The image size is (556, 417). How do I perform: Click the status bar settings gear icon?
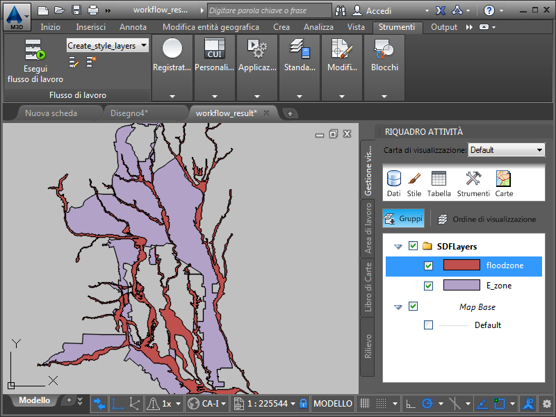pyautogui.click(x=547, y=403)
